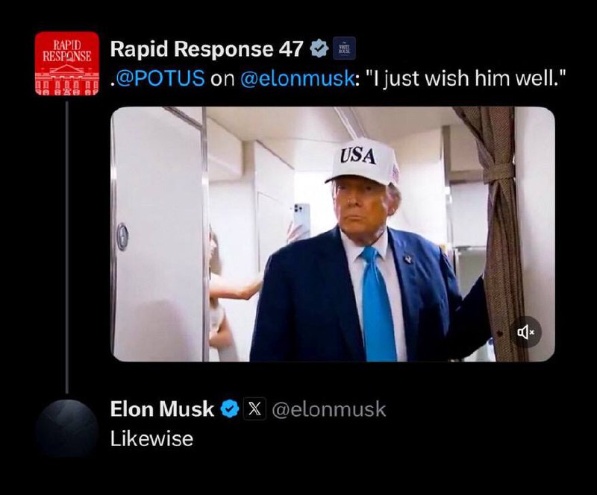Click the word "on" in tweet text
597x495 pixels.
coord(222,79)
